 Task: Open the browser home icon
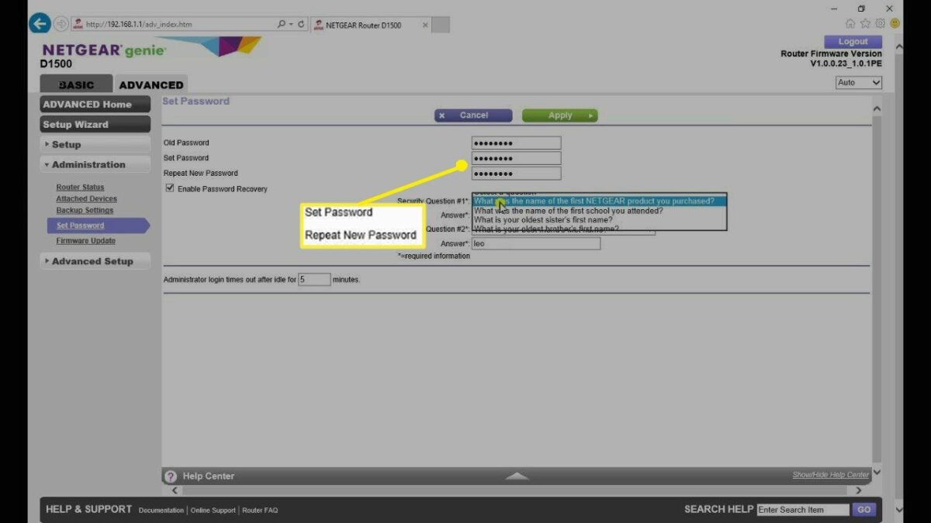click(850, 24)
